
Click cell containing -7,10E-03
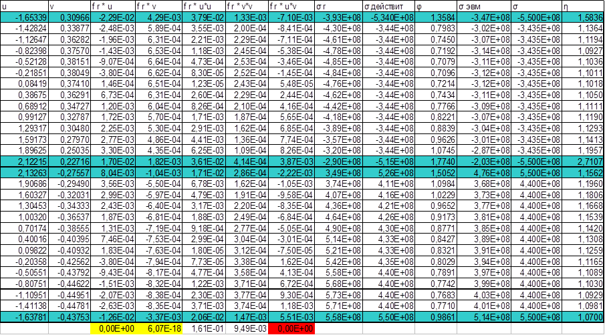pos(291,17)
